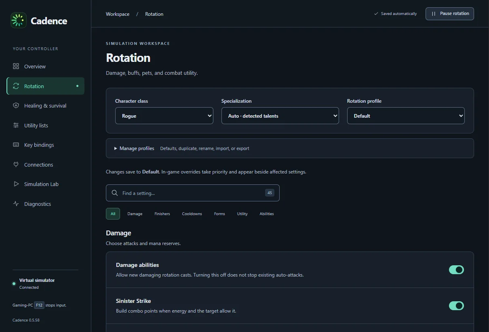Click the Cadence logo icon
Image resolution: width=489 pixels, height=332 pixels.
point(19,20)
